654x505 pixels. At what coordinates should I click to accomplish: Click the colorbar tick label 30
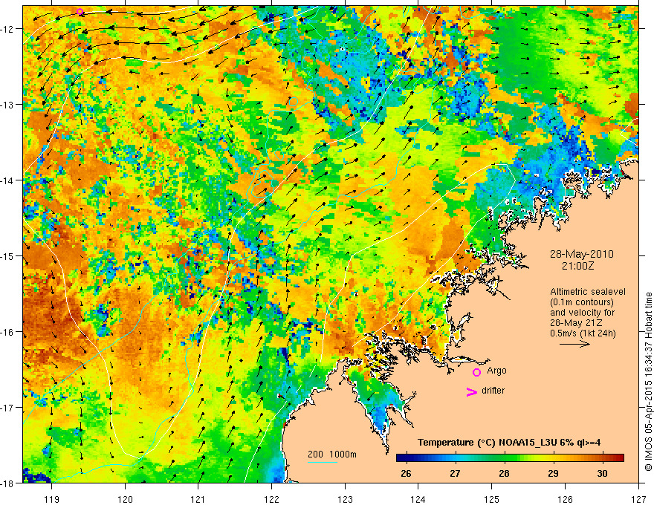click(x=602, y=473)
